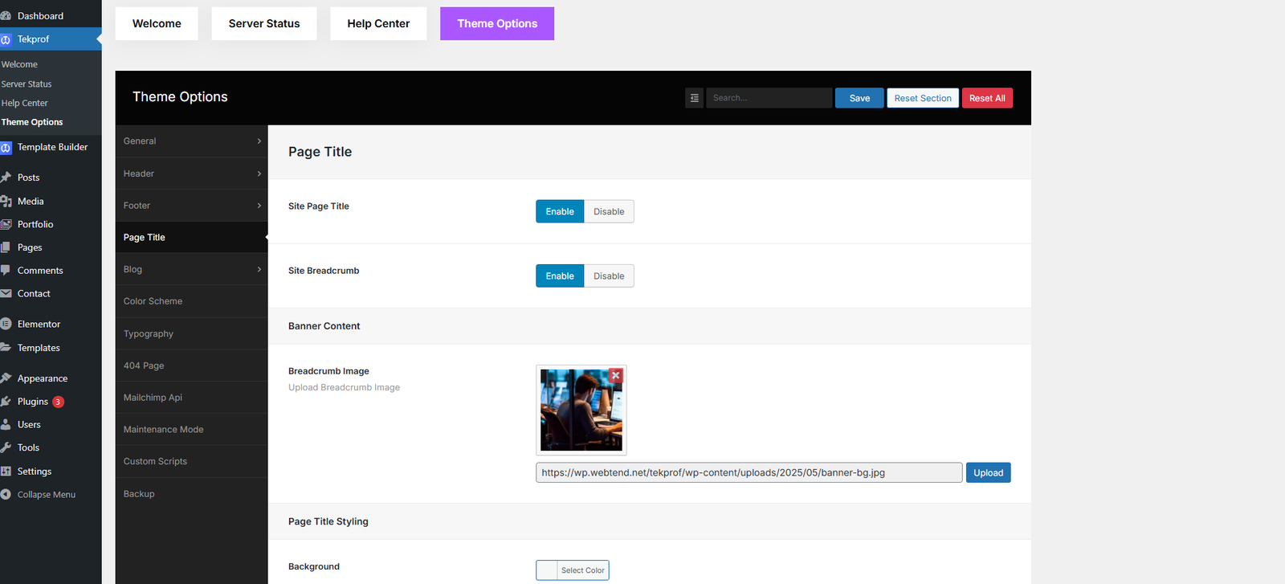The height and width of the screenshot is (584, 1285).
Task: Open Media via its sidebar icon
Action: (6, 201)
